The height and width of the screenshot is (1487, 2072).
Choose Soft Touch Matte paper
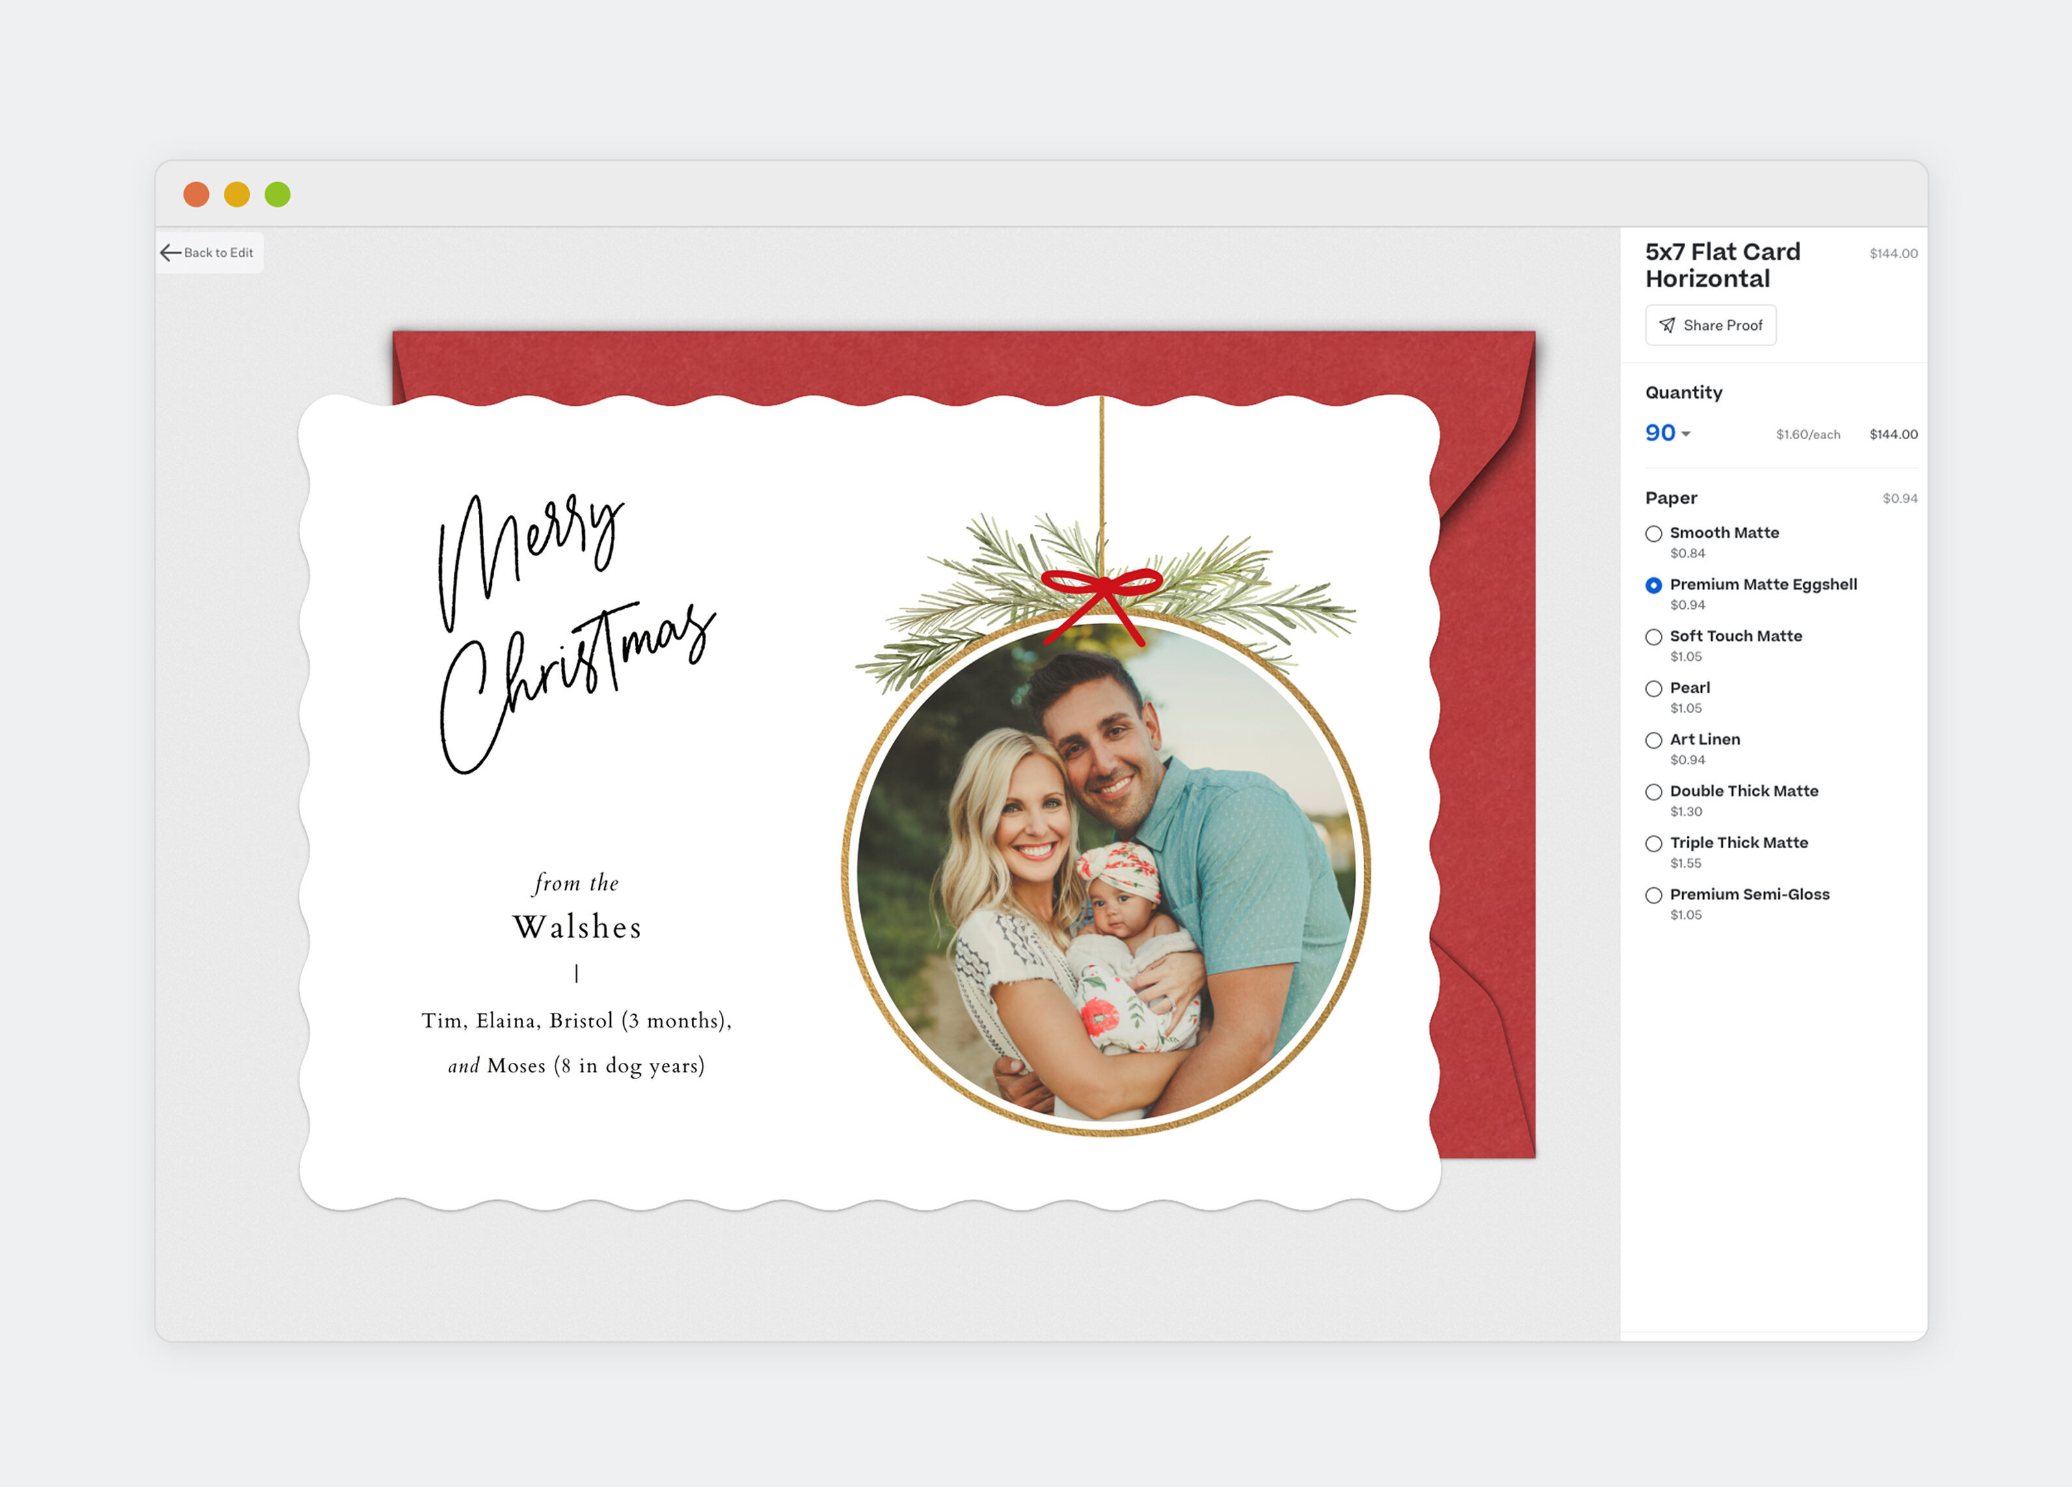click(1654, 637)
